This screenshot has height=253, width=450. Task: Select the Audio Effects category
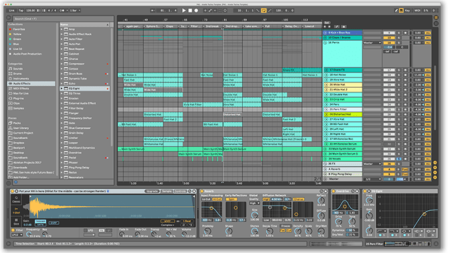pyautogui.click(x=31, y=84)
